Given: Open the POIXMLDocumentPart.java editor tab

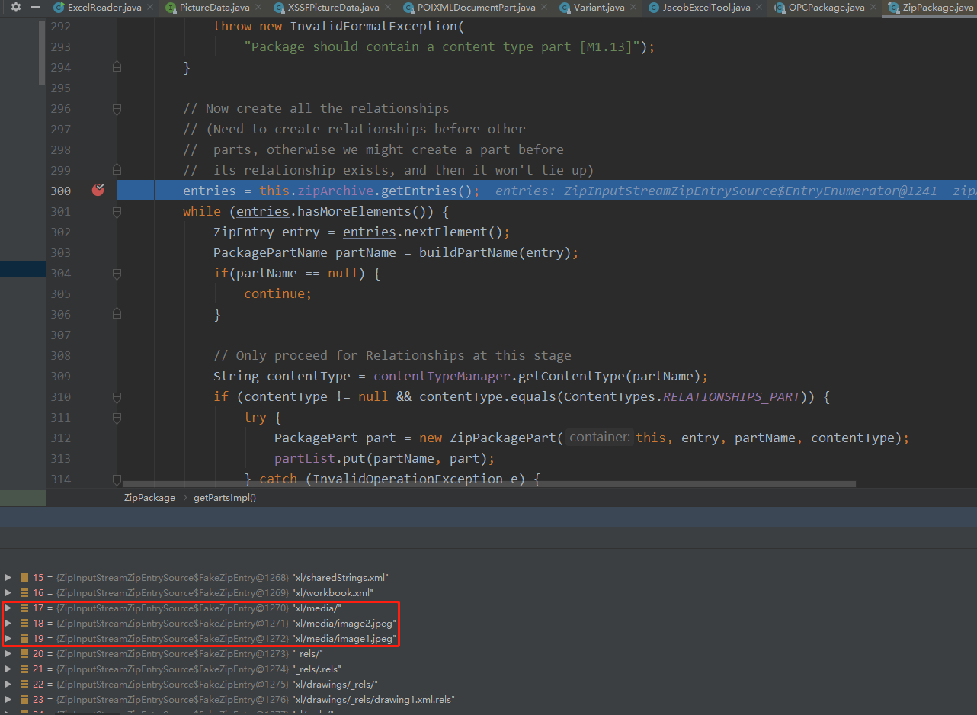Looking at the screenshot, I should click(476, 8).
